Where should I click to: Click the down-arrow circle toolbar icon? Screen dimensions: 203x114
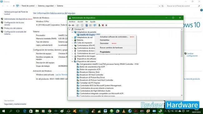[106, 25]
